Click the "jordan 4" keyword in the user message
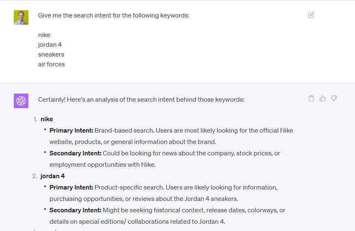 click(50, 45)
